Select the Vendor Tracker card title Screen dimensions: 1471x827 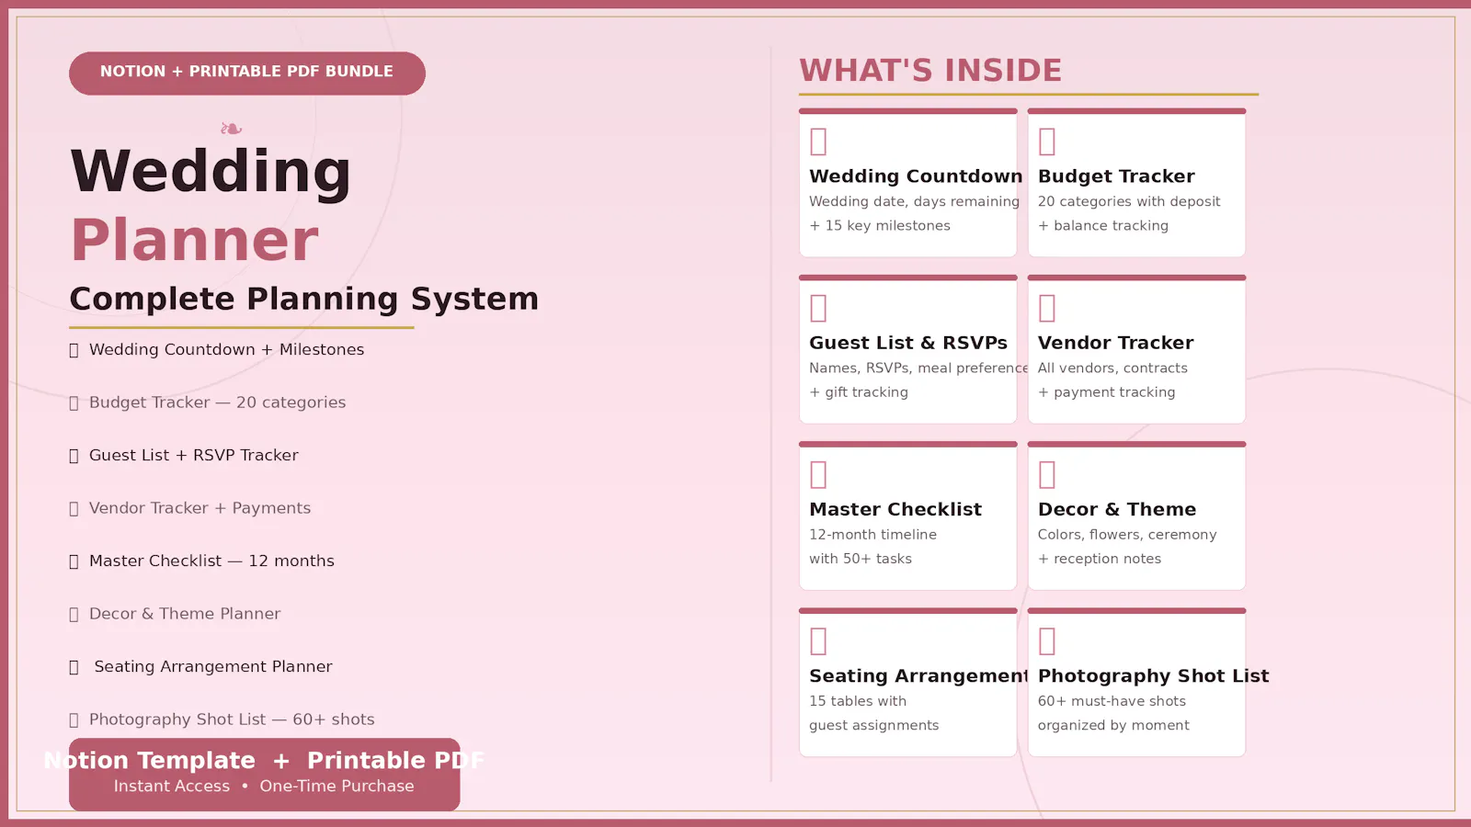click(1115, 343)
